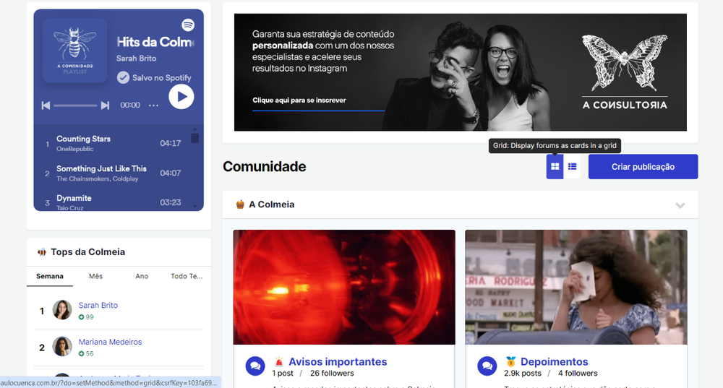Open Sarah Brito's profile link
Viewport: 723px width, 388px height.
click(98, 306)
